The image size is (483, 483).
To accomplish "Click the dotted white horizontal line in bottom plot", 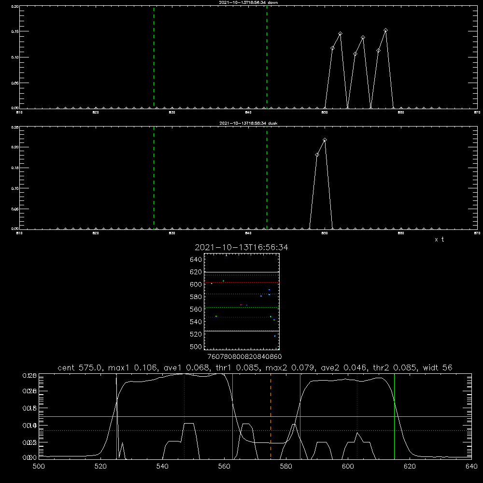I will point(255,431).
